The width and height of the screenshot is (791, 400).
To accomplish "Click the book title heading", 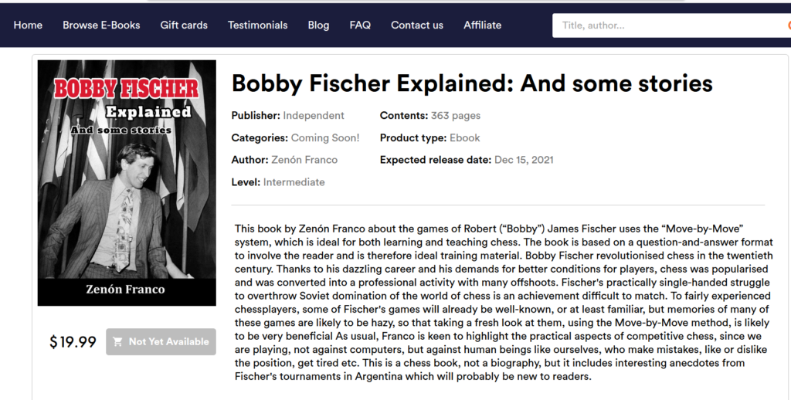I will click(x=472, y=83).
